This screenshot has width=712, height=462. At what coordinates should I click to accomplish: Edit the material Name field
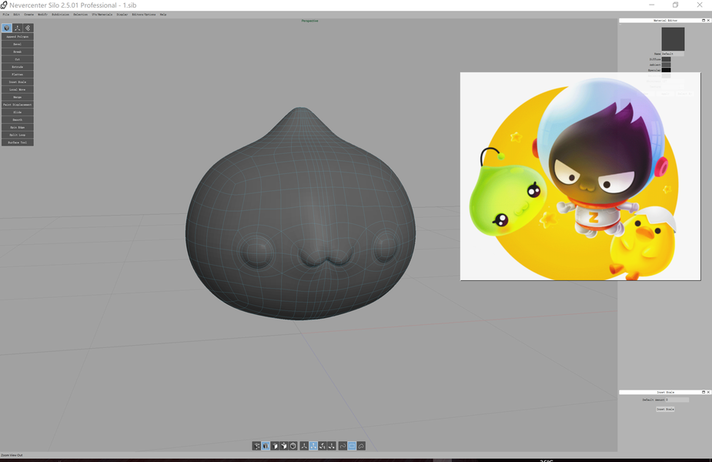coord(673,54)
